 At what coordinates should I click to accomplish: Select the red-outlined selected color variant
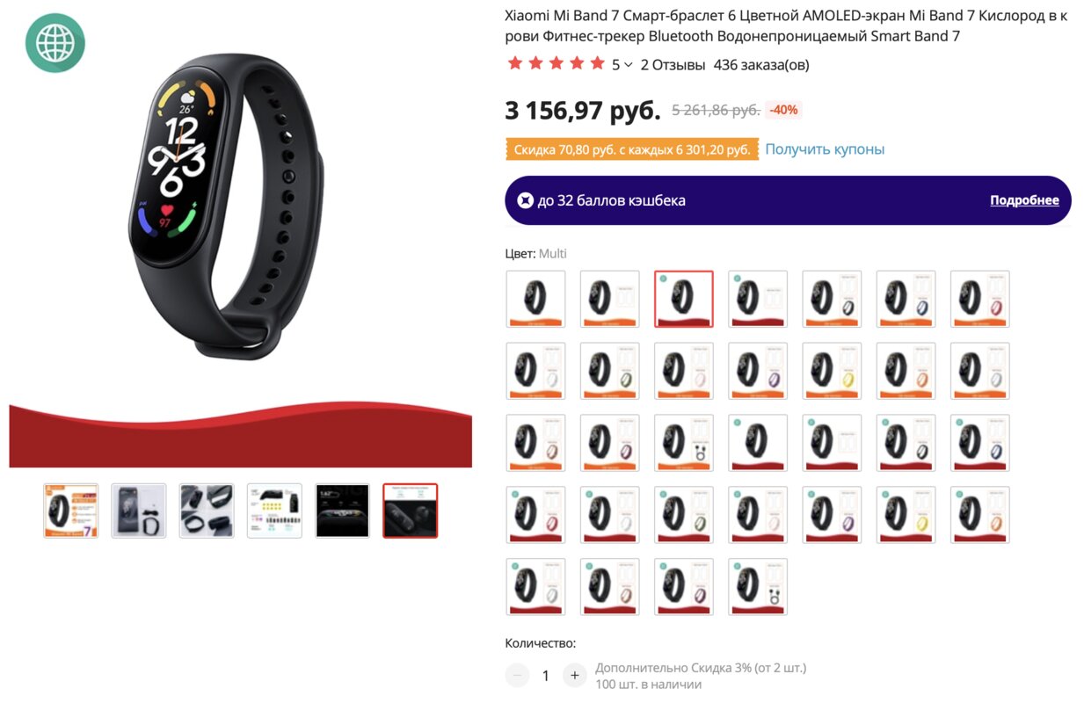coord(684,299)
